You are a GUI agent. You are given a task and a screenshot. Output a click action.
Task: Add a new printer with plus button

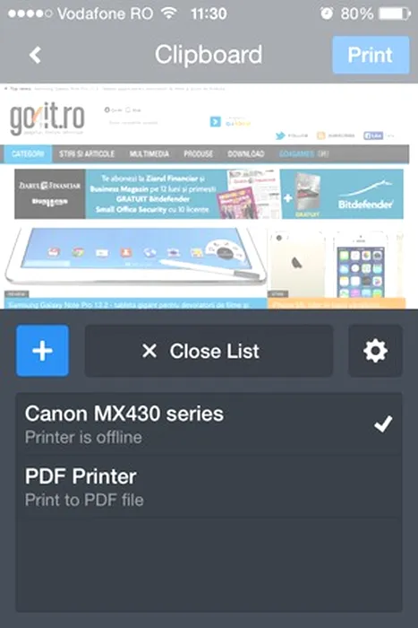tap(42, 351)
